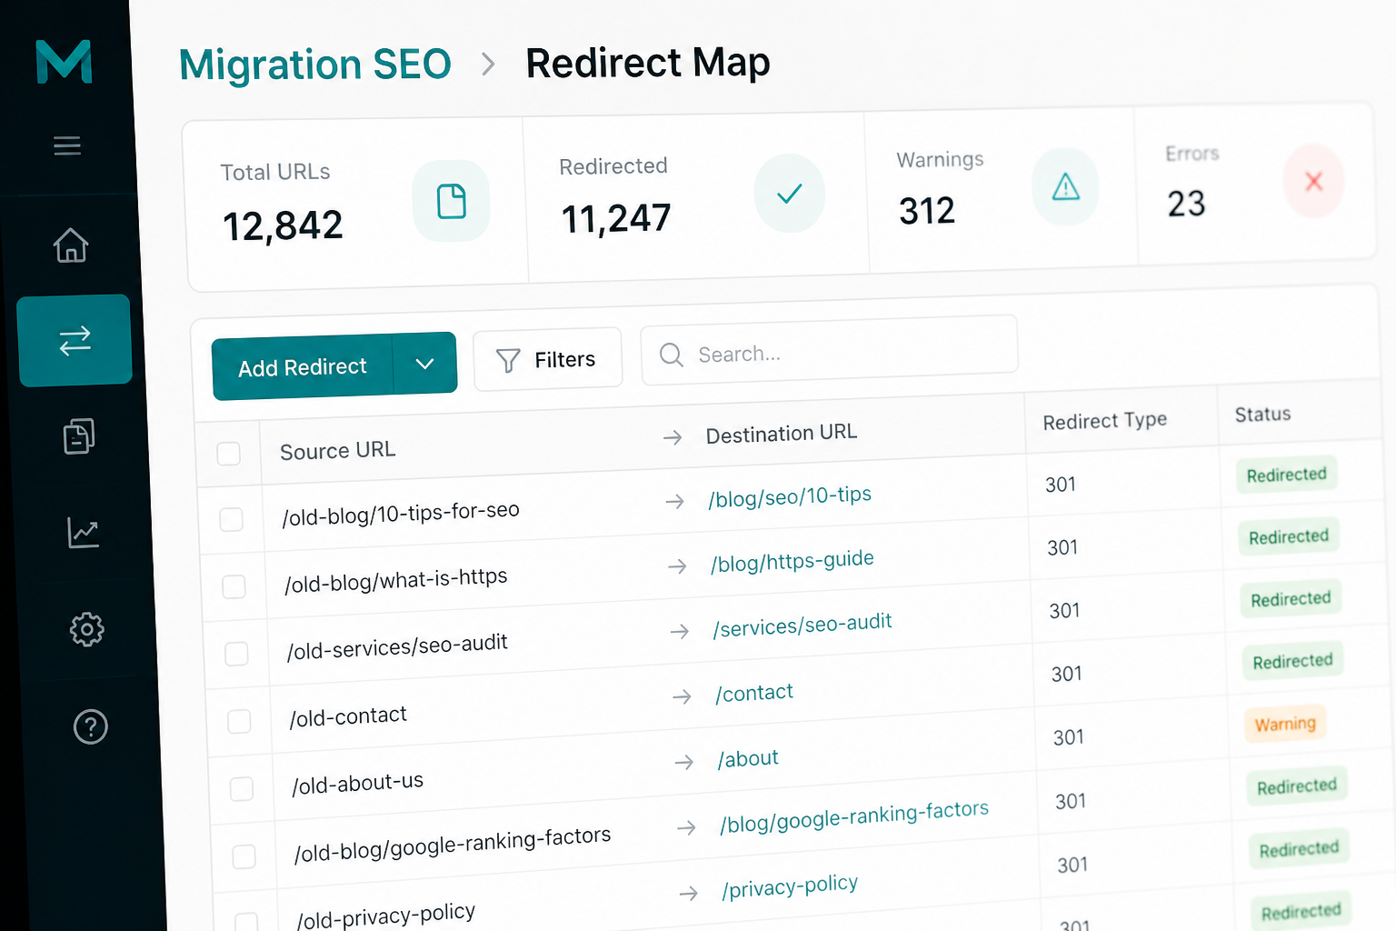Click the 12,842 Total URLs value
The width and height of the screenshot is (1396, 931).
point(283,225)
